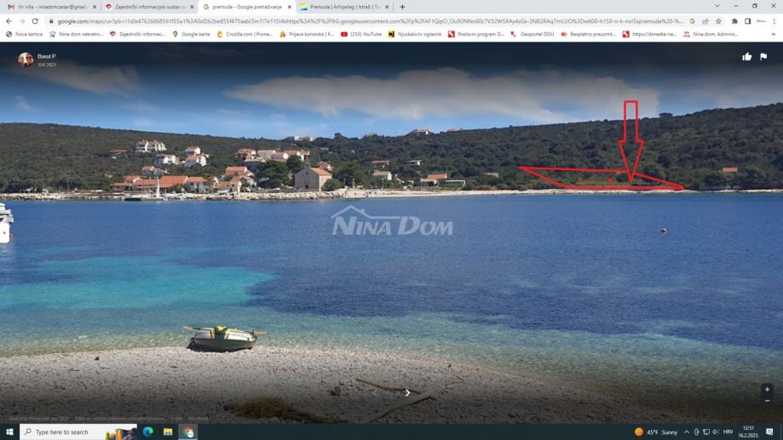Zoom in on the photo with plus button
The image size is (783, 440).
(x=767, y=389)
